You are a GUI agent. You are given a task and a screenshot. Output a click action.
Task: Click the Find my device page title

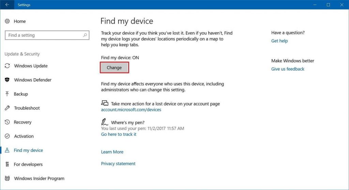(x=127, y=21)
